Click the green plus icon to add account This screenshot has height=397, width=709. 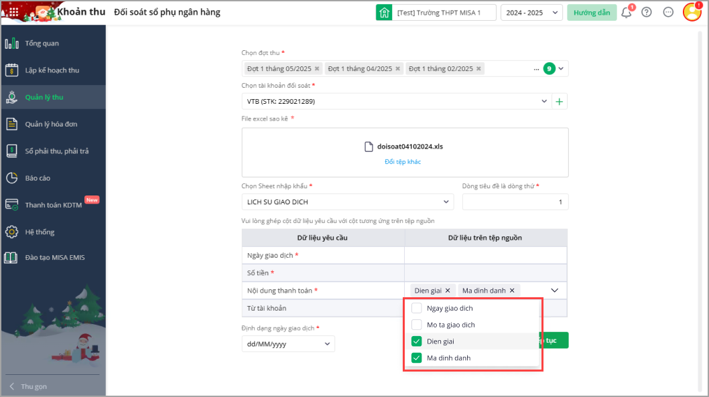[x=560, y=102]
